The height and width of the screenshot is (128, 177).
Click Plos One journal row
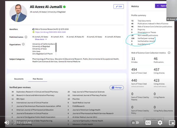point(76,99)
